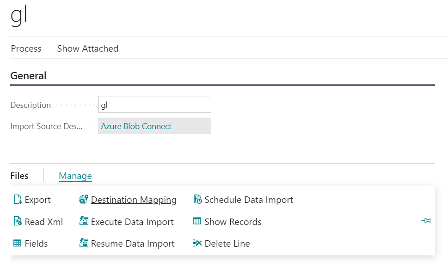
Task: Select the Files section label
Action: [19, 176]
